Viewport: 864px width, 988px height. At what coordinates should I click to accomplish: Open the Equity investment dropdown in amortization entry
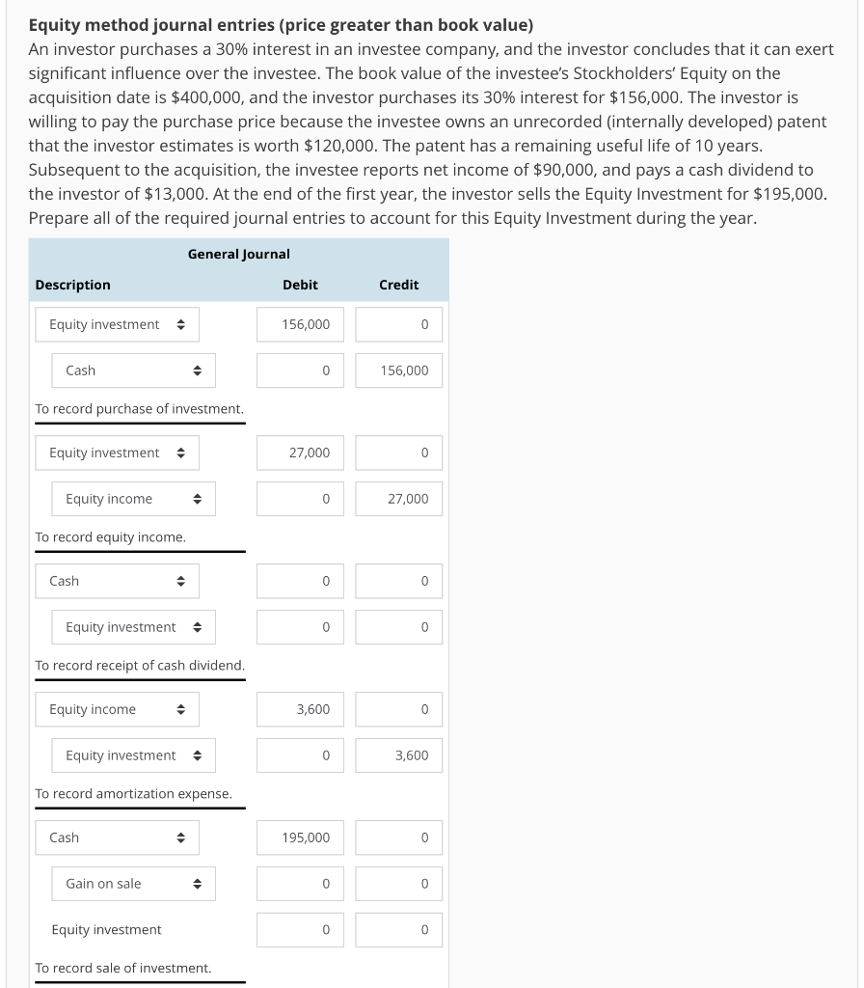click(133, 755)
